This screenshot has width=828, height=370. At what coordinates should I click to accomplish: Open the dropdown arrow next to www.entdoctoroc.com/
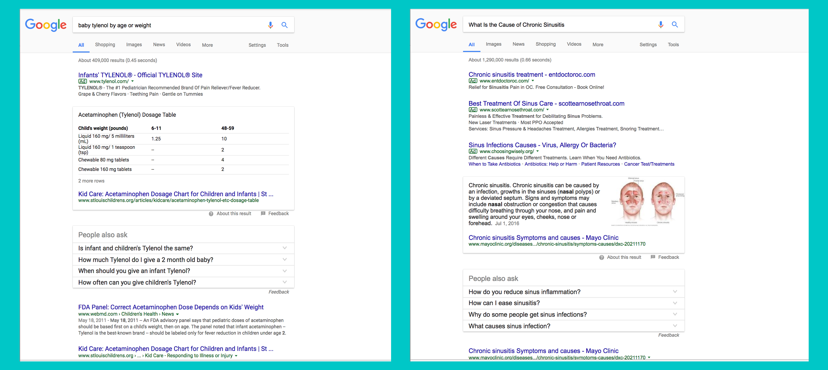coord(533,81)
